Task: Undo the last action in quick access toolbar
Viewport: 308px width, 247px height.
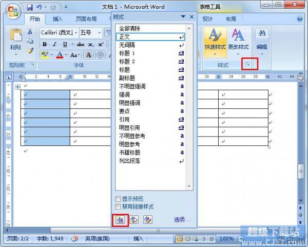Action: [39, 7]
